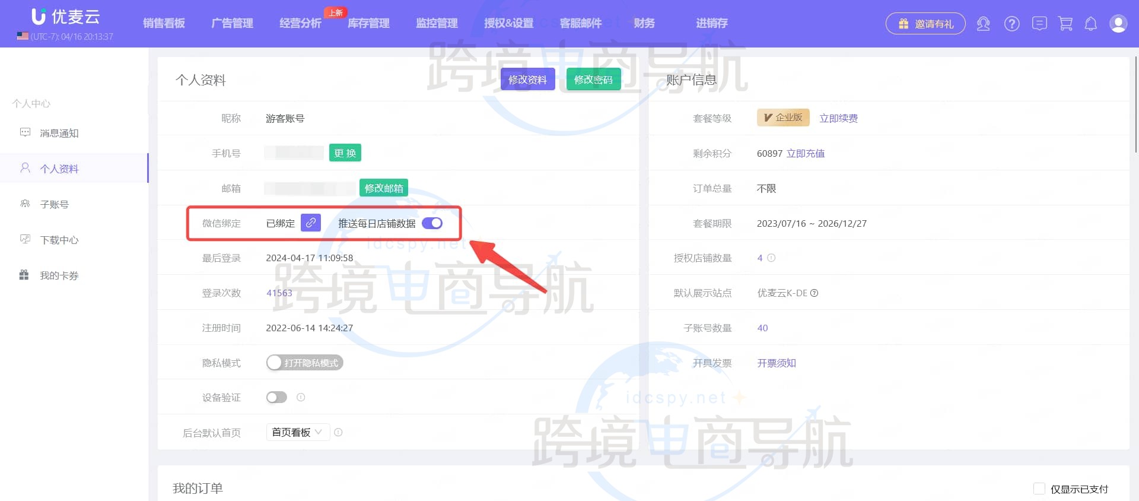Viewport: 1139px width, 501px height.
Task: Toggle 推送每日店铺数据 switch
Action: point(432,223)
